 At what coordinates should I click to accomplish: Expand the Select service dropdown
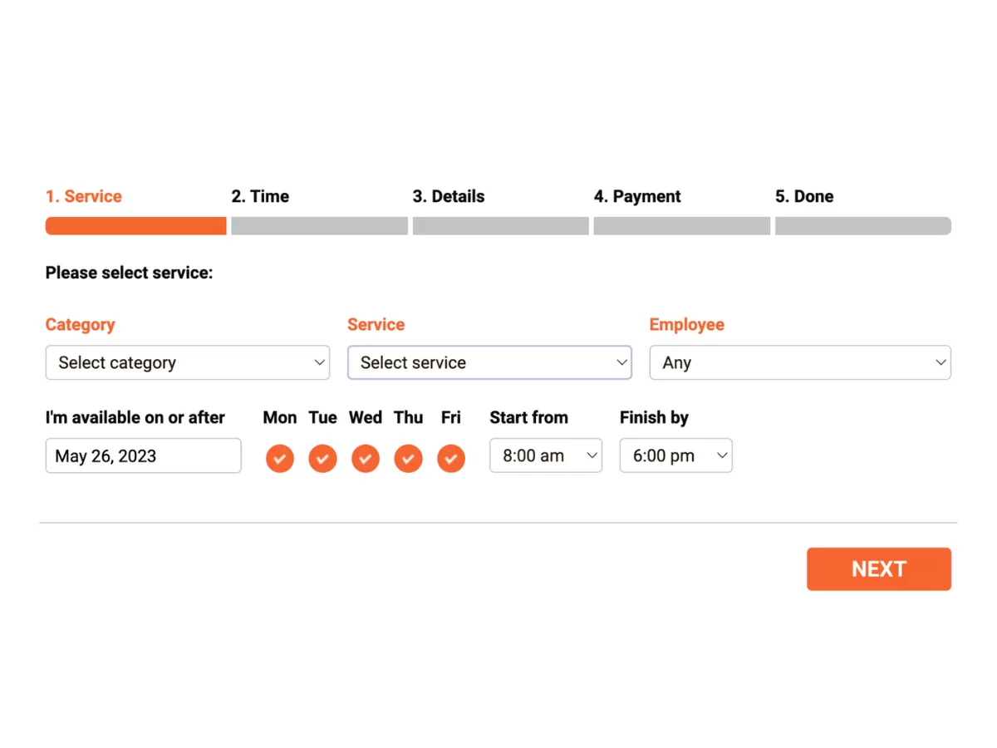pyautogui.click(x=489, y=363)
